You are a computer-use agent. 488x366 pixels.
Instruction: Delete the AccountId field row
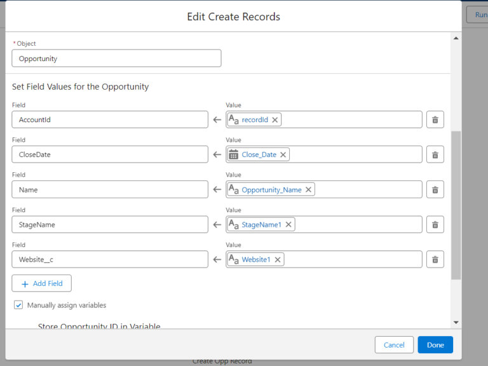coord(435,119)
